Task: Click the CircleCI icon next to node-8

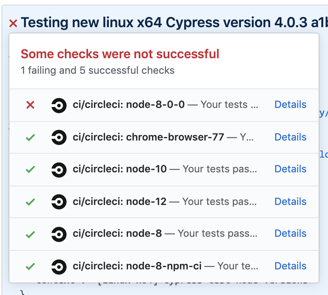Action: click(59, 234)
